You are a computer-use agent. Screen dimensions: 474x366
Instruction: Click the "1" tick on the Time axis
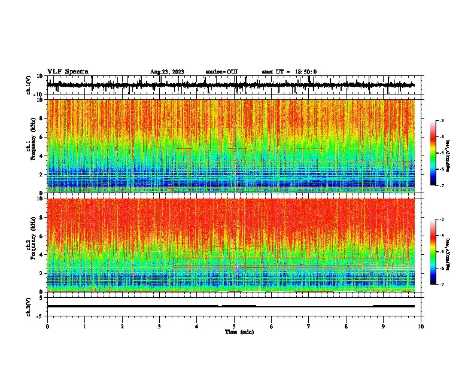[x=84, y=327]
